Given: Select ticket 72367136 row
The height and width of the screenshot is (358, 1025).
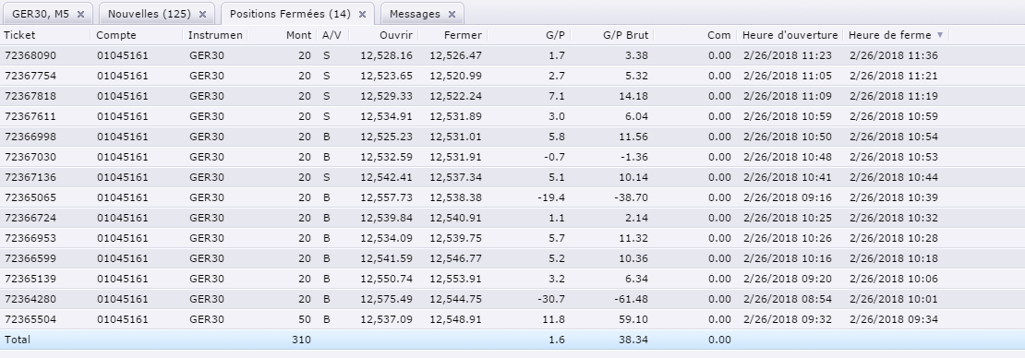Looking at the screenshot, I should 512,177.
